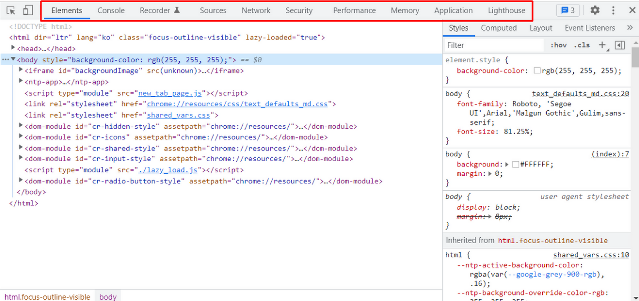Switch to the Console tab
639x301 pixels.
(111, 10)
